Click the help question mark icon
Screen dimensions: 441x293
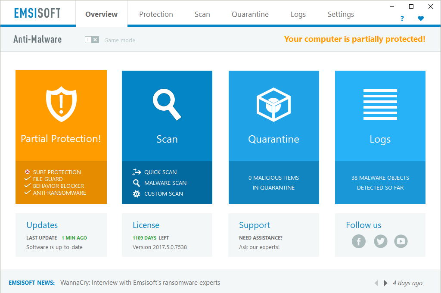(402, 19)
